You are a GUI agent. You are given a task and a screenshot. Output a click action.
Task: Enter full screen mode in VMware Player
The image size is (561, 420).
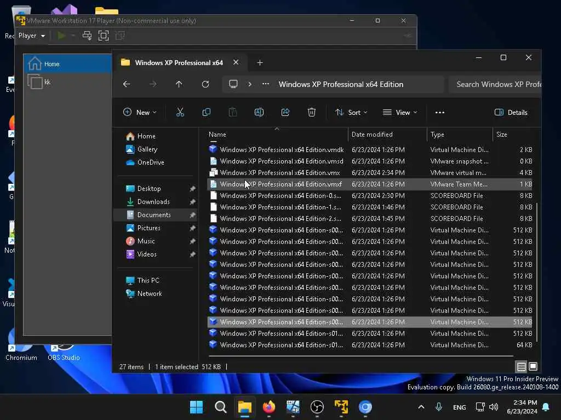[x=104, y=36]
